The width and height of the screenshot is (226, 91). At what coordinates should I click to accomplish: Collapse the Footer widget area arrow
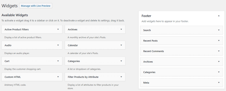[x=219, y=16]
